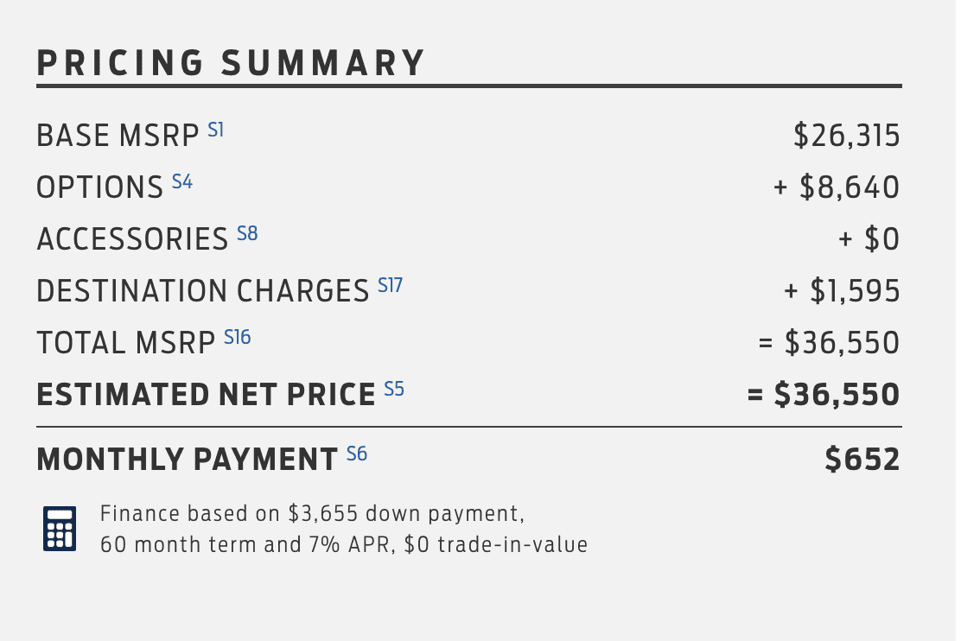Select the $26,315 base MSRP amount

coord(847,136)
